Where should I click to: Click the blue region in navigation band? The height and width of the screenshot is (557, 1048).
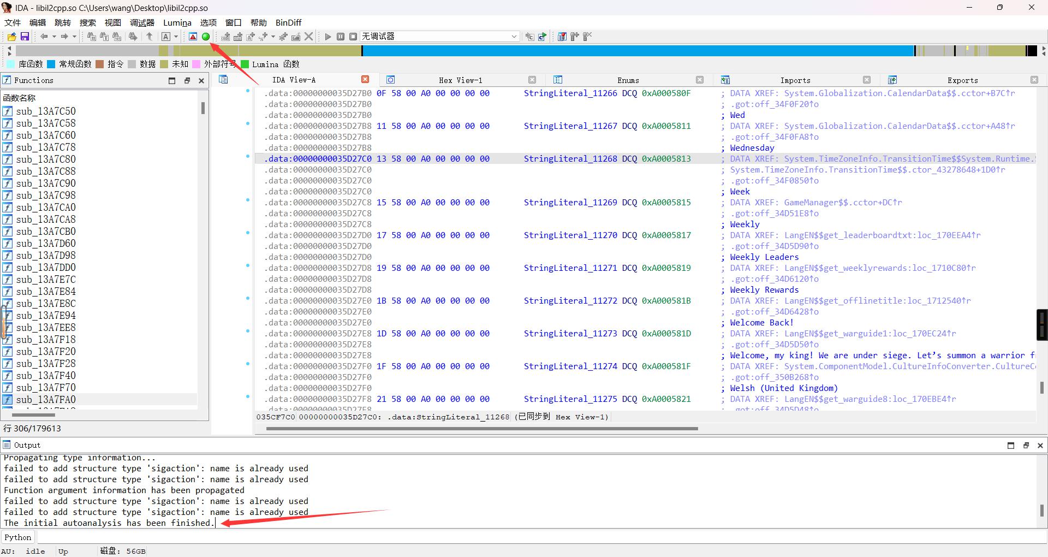[x=638, y=51]
